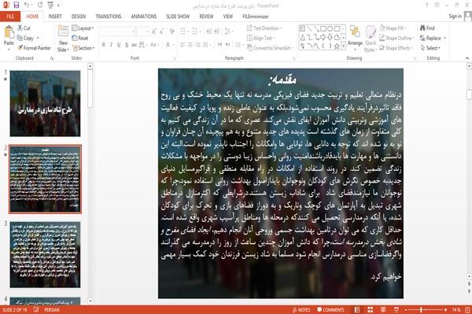The image size is (472, 314).
Task: Click zoom out minus button
Action: tap(406, 310)
